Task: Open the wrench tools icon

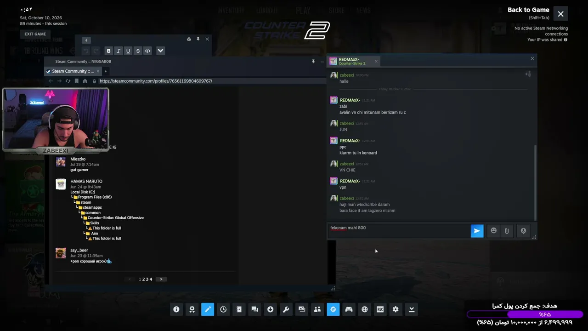Action: coord(286,309)
